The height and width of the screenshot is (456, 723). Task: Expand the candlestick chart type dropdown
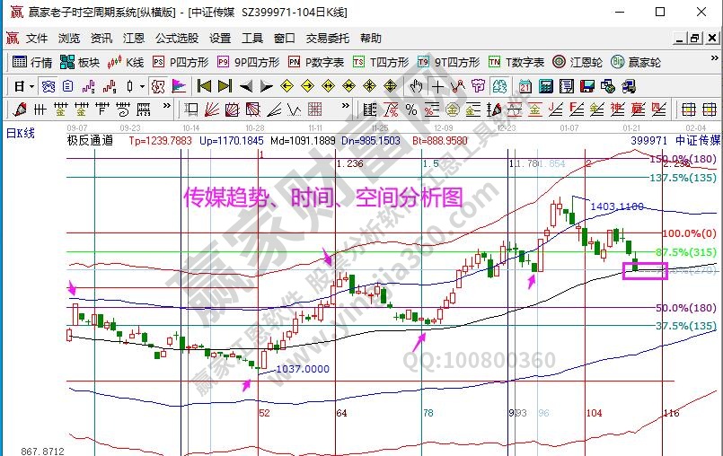(141, 86)
